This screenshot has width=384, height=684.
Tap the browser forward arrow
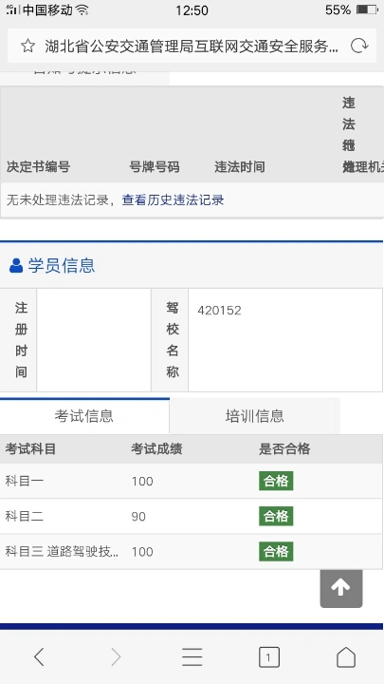click(x=116, y=656)
